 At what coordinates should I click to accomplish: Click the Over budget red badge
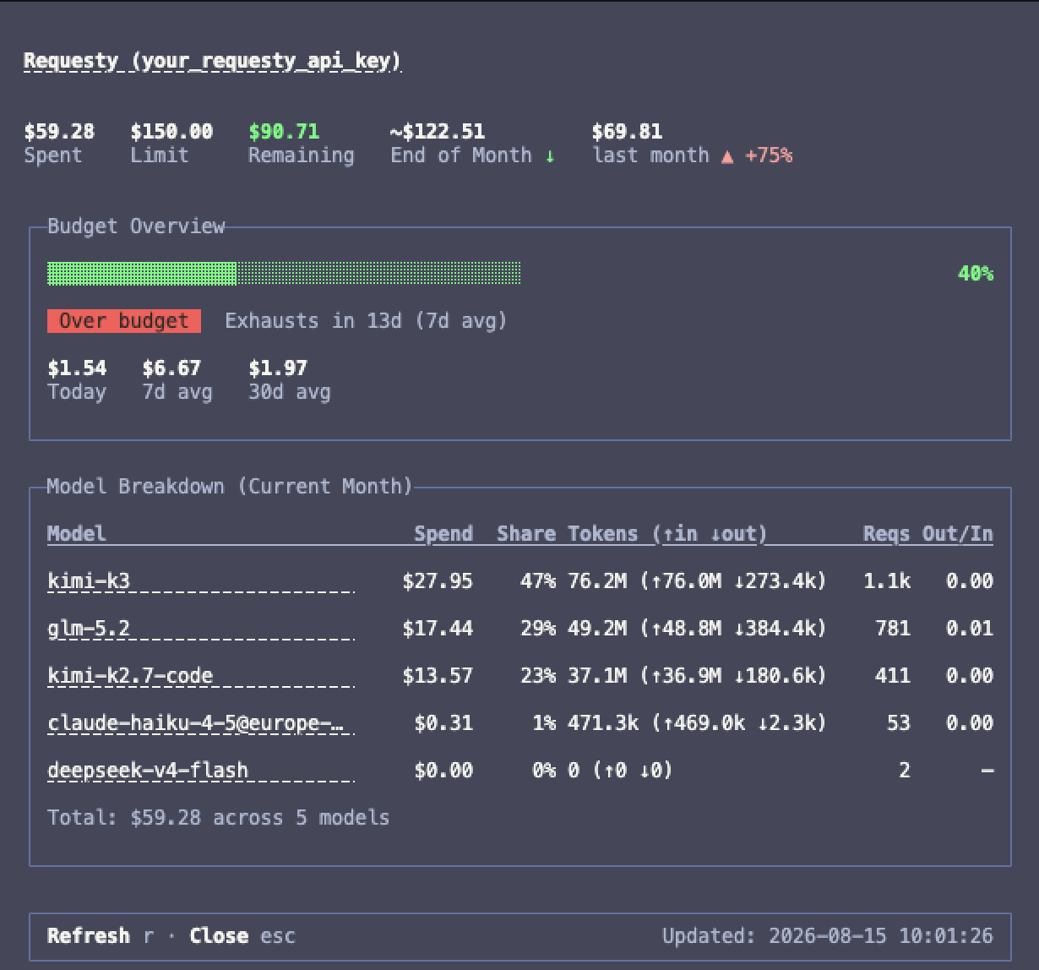click(124, 321)
